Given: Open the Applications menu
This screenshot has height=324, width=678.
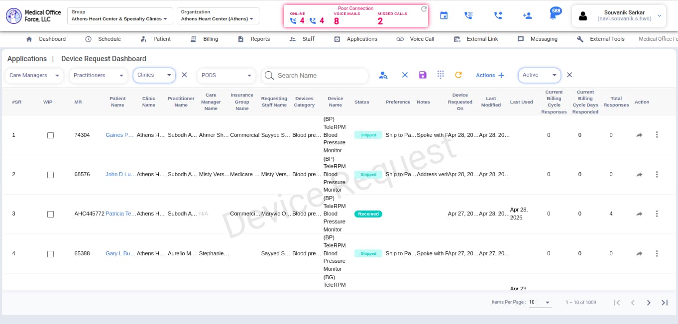Looking at the screenshot, I should click(355, 39).
